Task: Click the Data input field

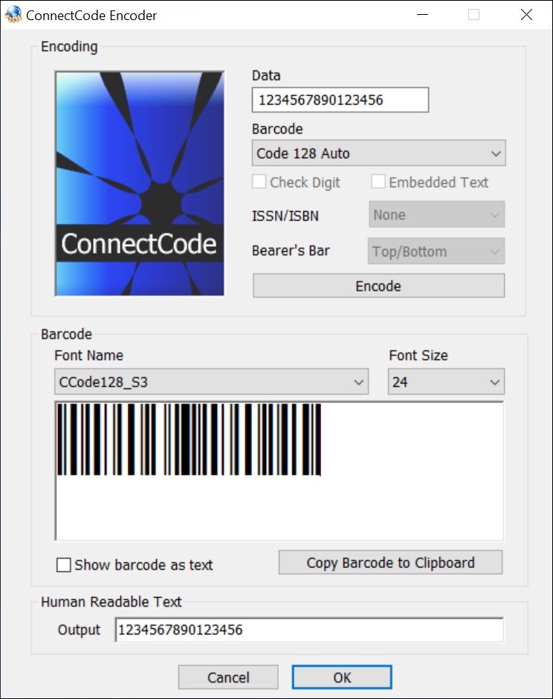Action: tap(340, 100)
